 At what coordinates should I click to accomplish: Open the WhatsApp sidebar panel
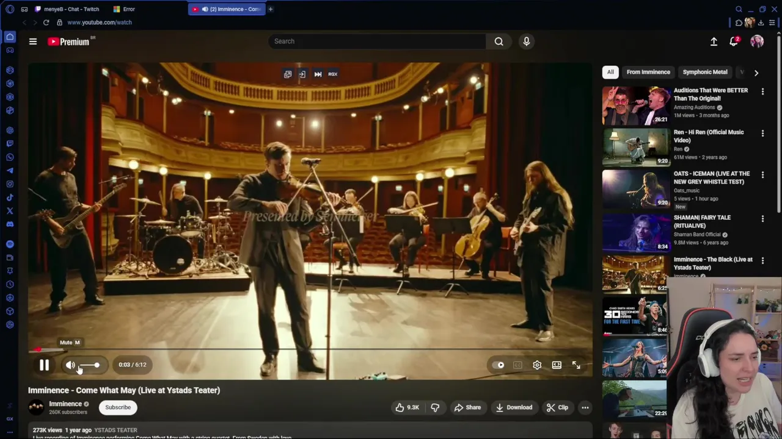point(10,157)
